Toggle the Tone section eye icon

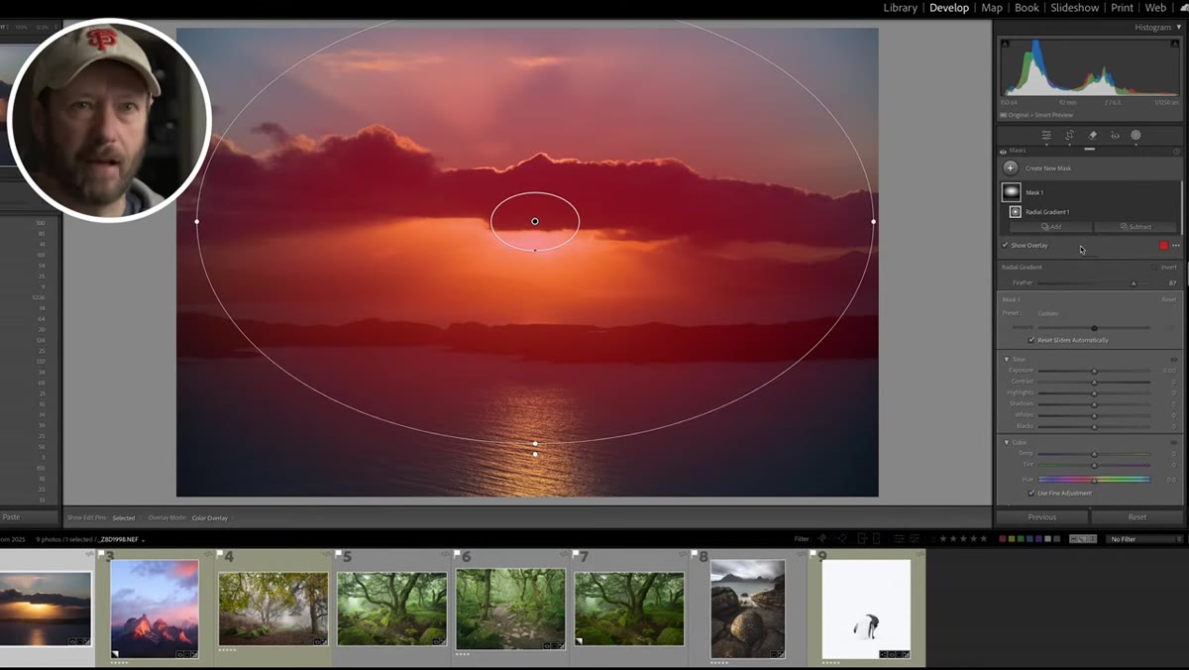tap(1174, 359)
